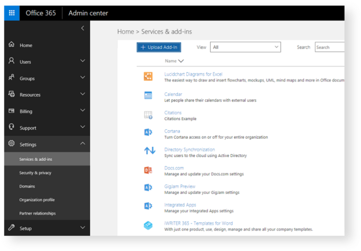Screen dimensions: 361x251
Task: Open the Docs.com settings link
Action: tap(174, 168)
